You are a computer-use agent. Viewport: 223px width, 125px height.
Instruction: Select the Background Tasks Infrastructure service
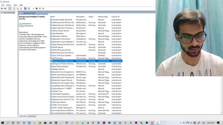point(86,64)
